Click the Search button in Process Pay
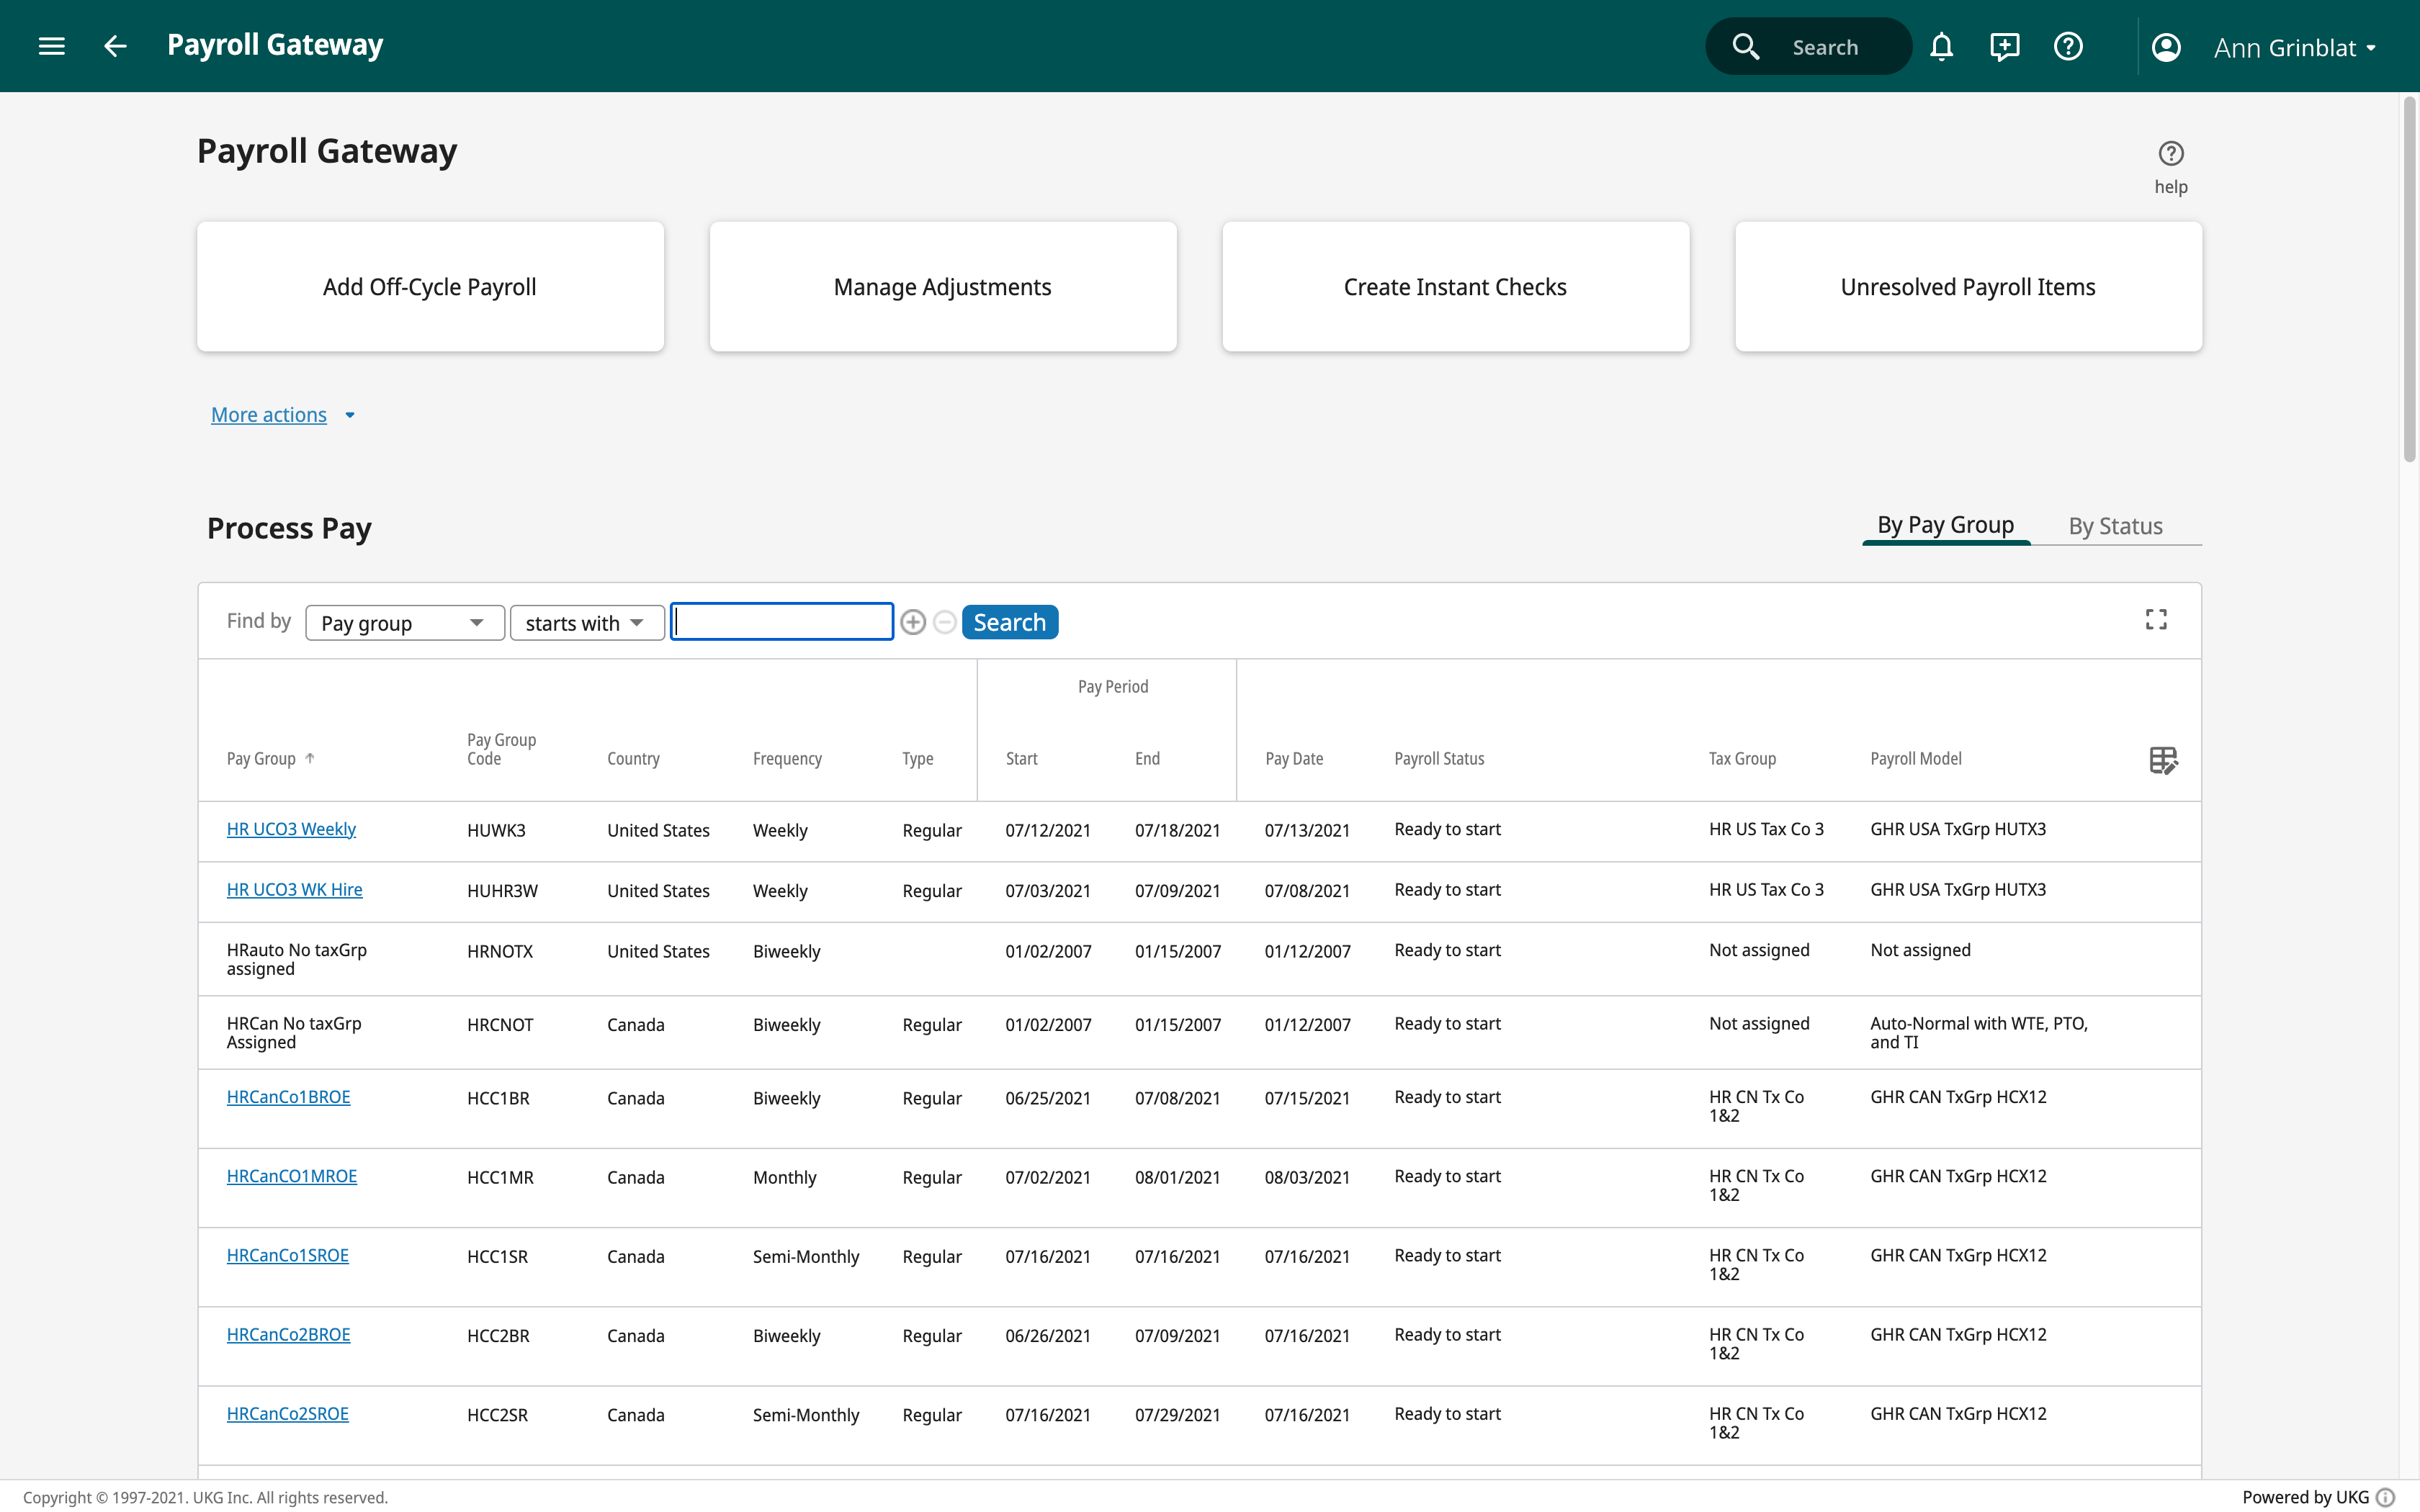Screen dimensions: 2420x1512 pyautogui.click(x=1009, y=621)
